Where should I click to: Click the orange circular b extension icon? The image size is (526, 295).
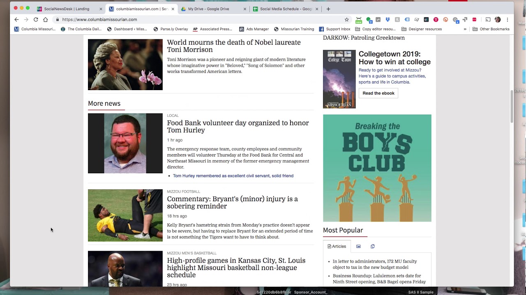click(x=445, y=19)
